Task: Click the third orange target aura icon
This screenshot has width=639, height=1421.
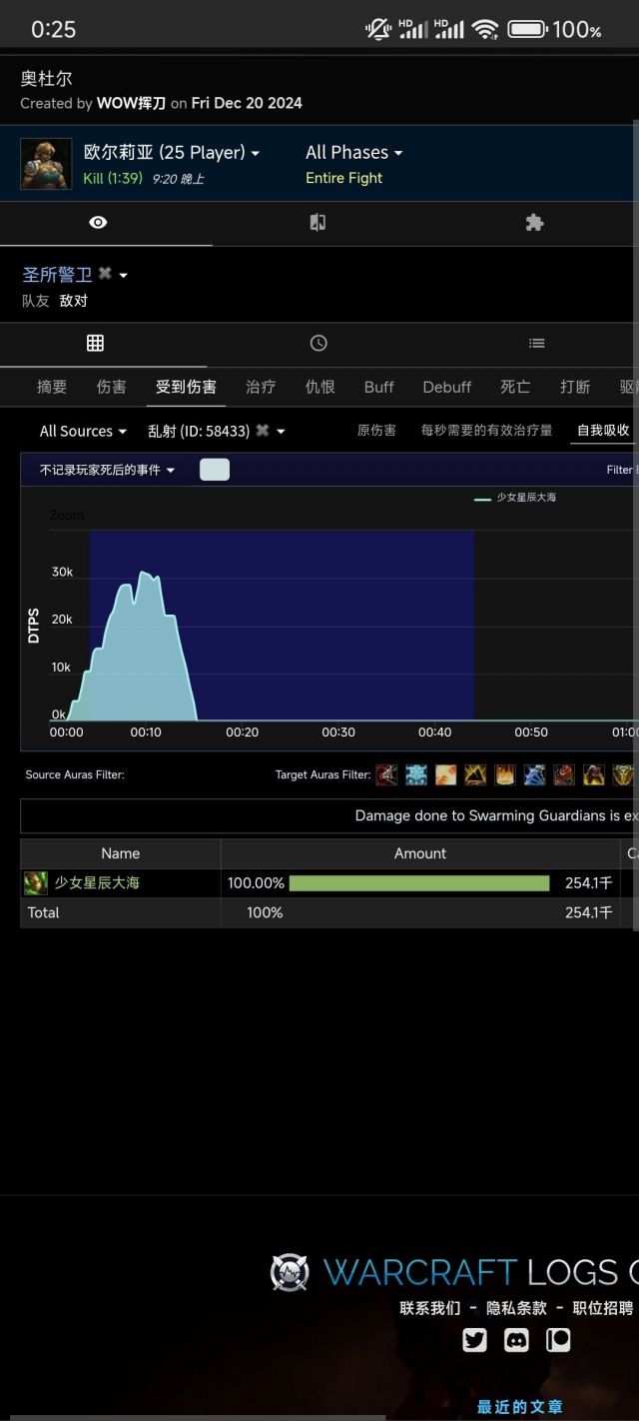Action: [445, 774]
